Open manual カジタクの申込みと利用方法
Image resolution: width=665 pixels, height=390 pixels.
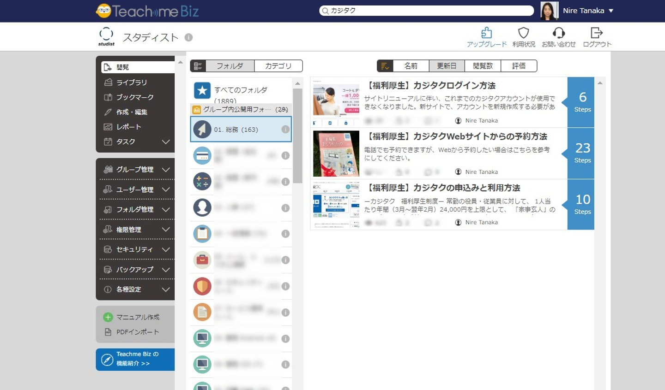444,188
